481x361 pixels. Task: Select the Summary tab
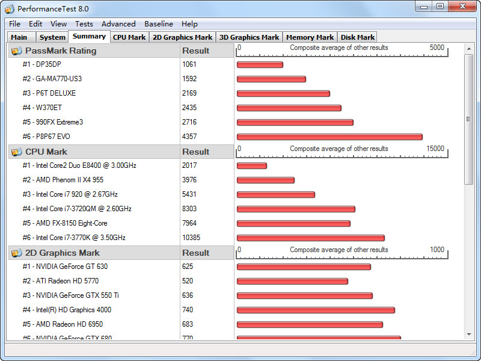coord(89,36)
